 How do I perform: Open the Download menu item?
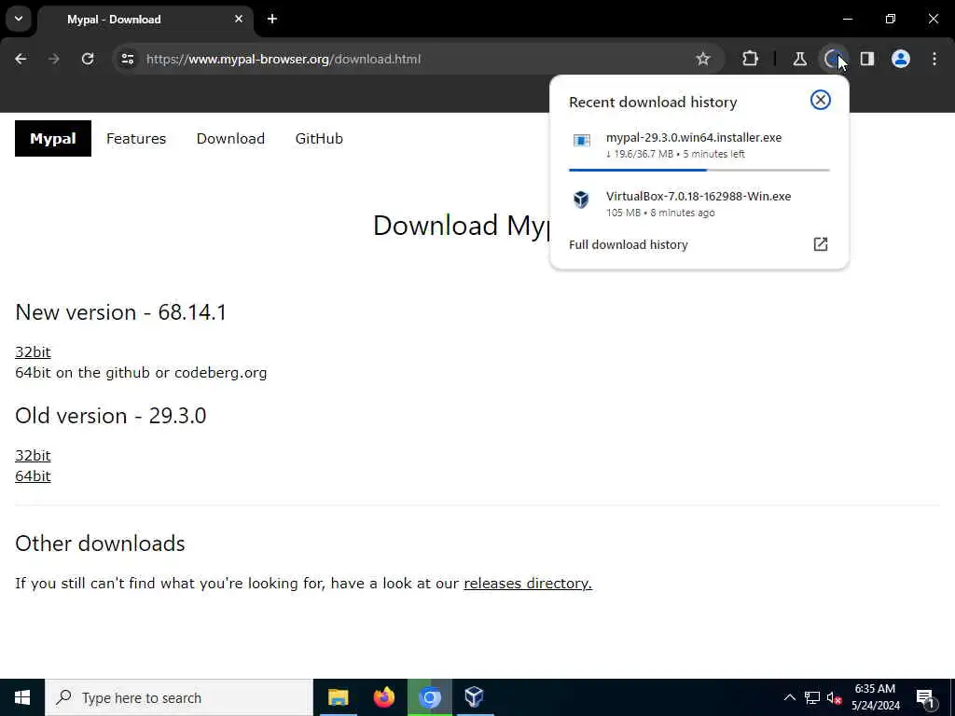point(230,138)
